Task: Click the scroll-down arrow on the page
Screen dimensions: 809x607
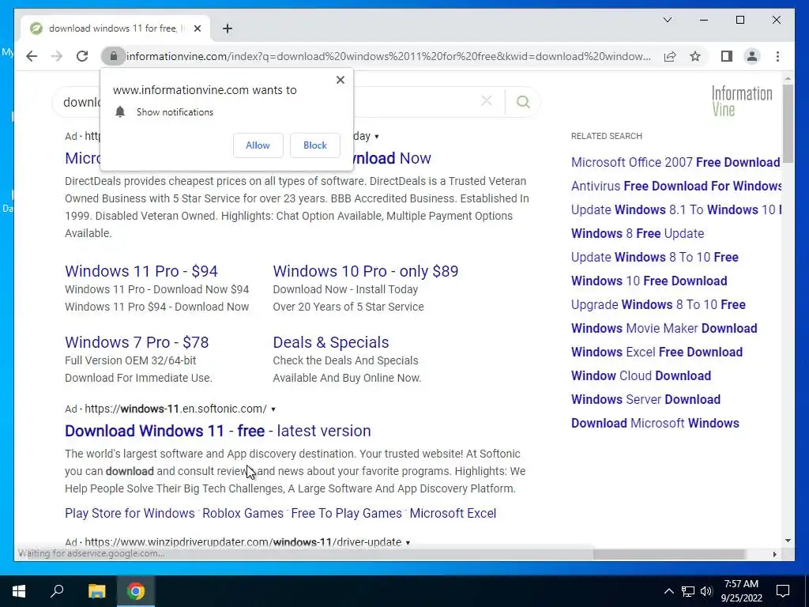Action: (x=788, y=541)
